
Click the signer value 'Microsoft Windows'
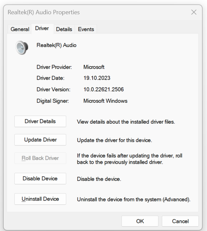pos(105,101)
